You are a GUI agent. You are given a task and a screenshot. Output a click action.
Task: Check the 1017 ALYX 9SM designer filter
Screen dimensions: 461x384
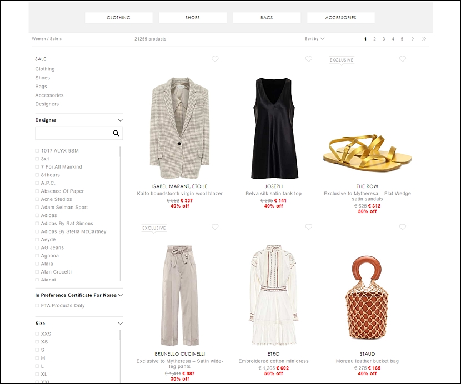(37, 151)
